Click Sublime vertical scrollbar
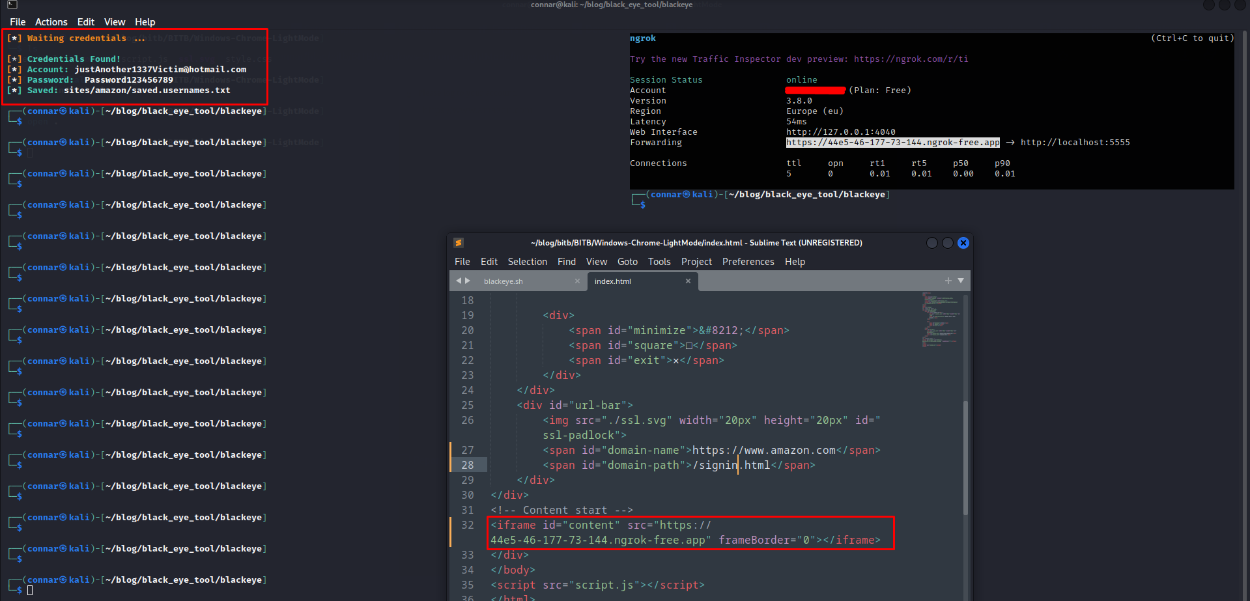Image resolution: width=1250 pixels, height=601 pixels. pyautogui.click(x=966, y=458)
